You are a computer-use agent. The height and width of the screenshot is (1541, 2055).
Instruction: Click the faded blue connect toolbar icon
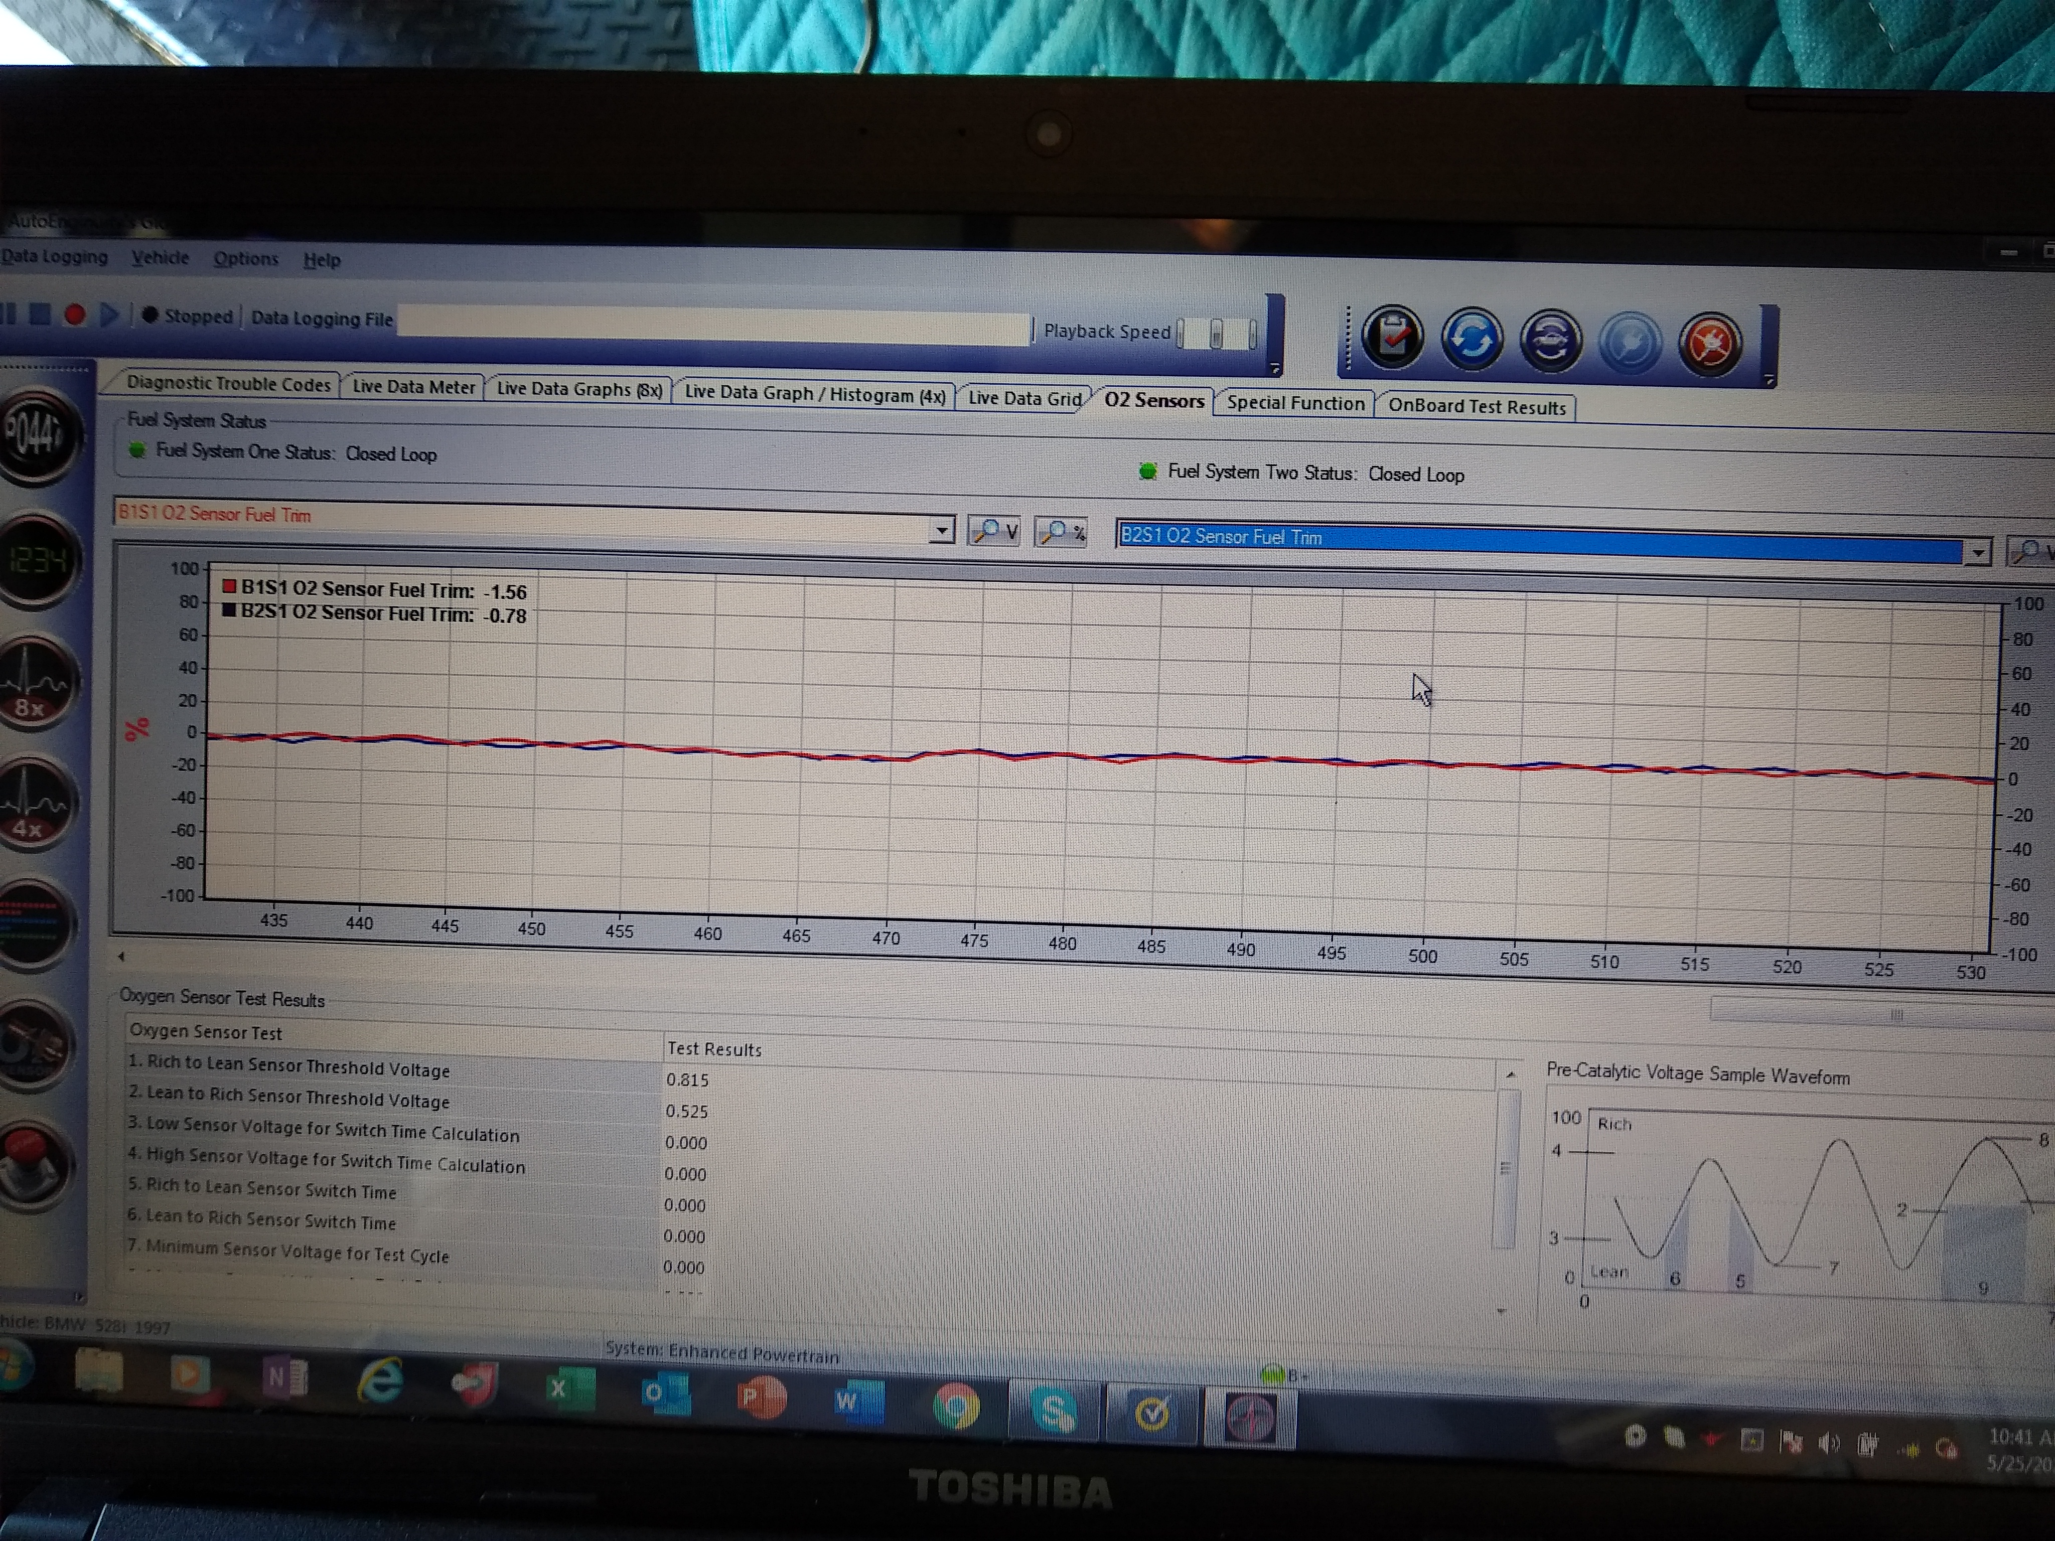(1630, 344)
